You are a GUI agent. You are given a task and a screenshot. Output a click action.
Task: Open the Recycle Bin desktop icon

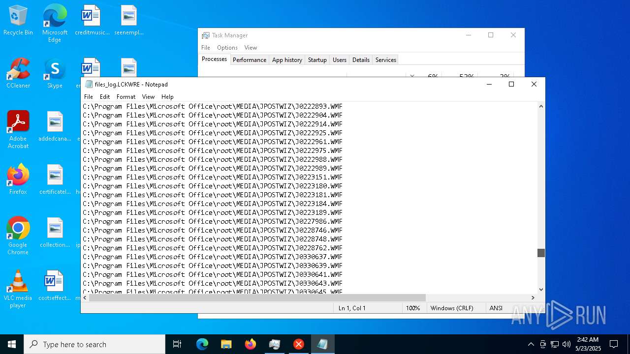pos(18,21)
